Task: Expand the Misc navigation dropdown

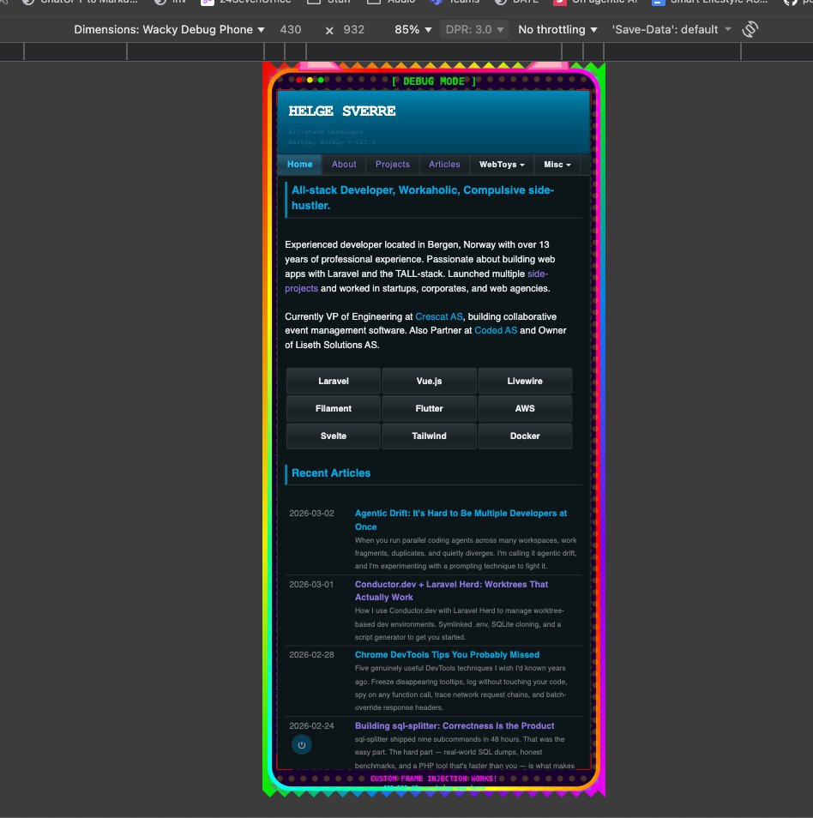Action: (x=557, y=164)
